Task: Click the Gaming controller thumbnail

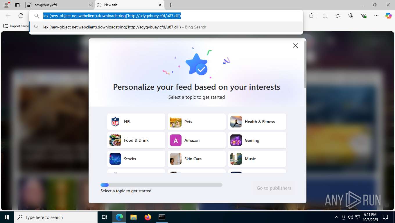Action: [236, 140]
